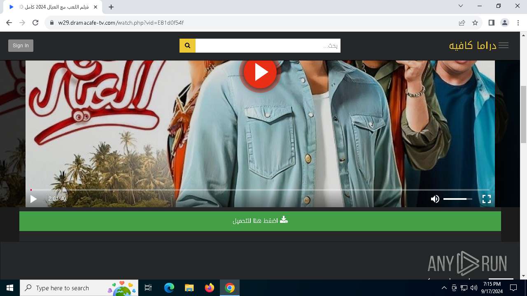Go back with the browser back arrow

9,23
